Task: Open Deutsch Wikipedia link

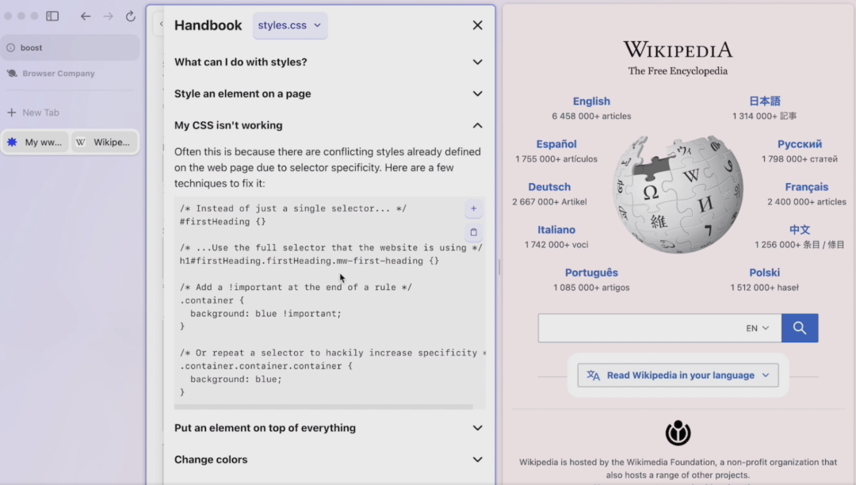Action: [549, 187]
